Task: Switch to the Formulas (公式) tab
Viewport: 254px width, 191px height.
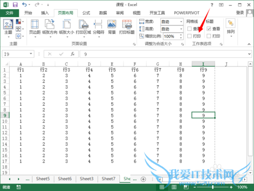Action: coord(86,13)
